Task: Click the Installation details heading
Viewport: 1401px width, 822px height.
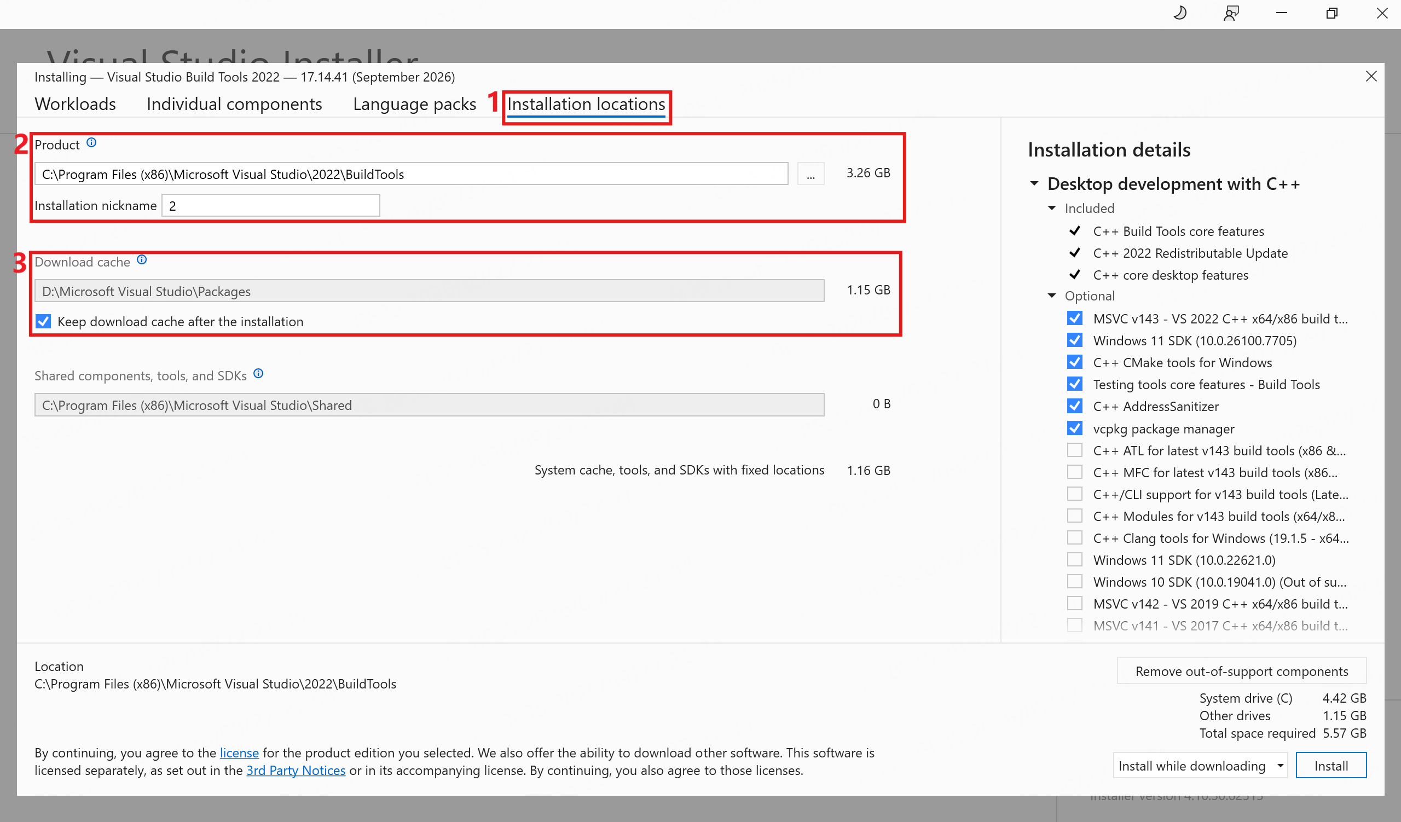Action: tap(1109, 149)
